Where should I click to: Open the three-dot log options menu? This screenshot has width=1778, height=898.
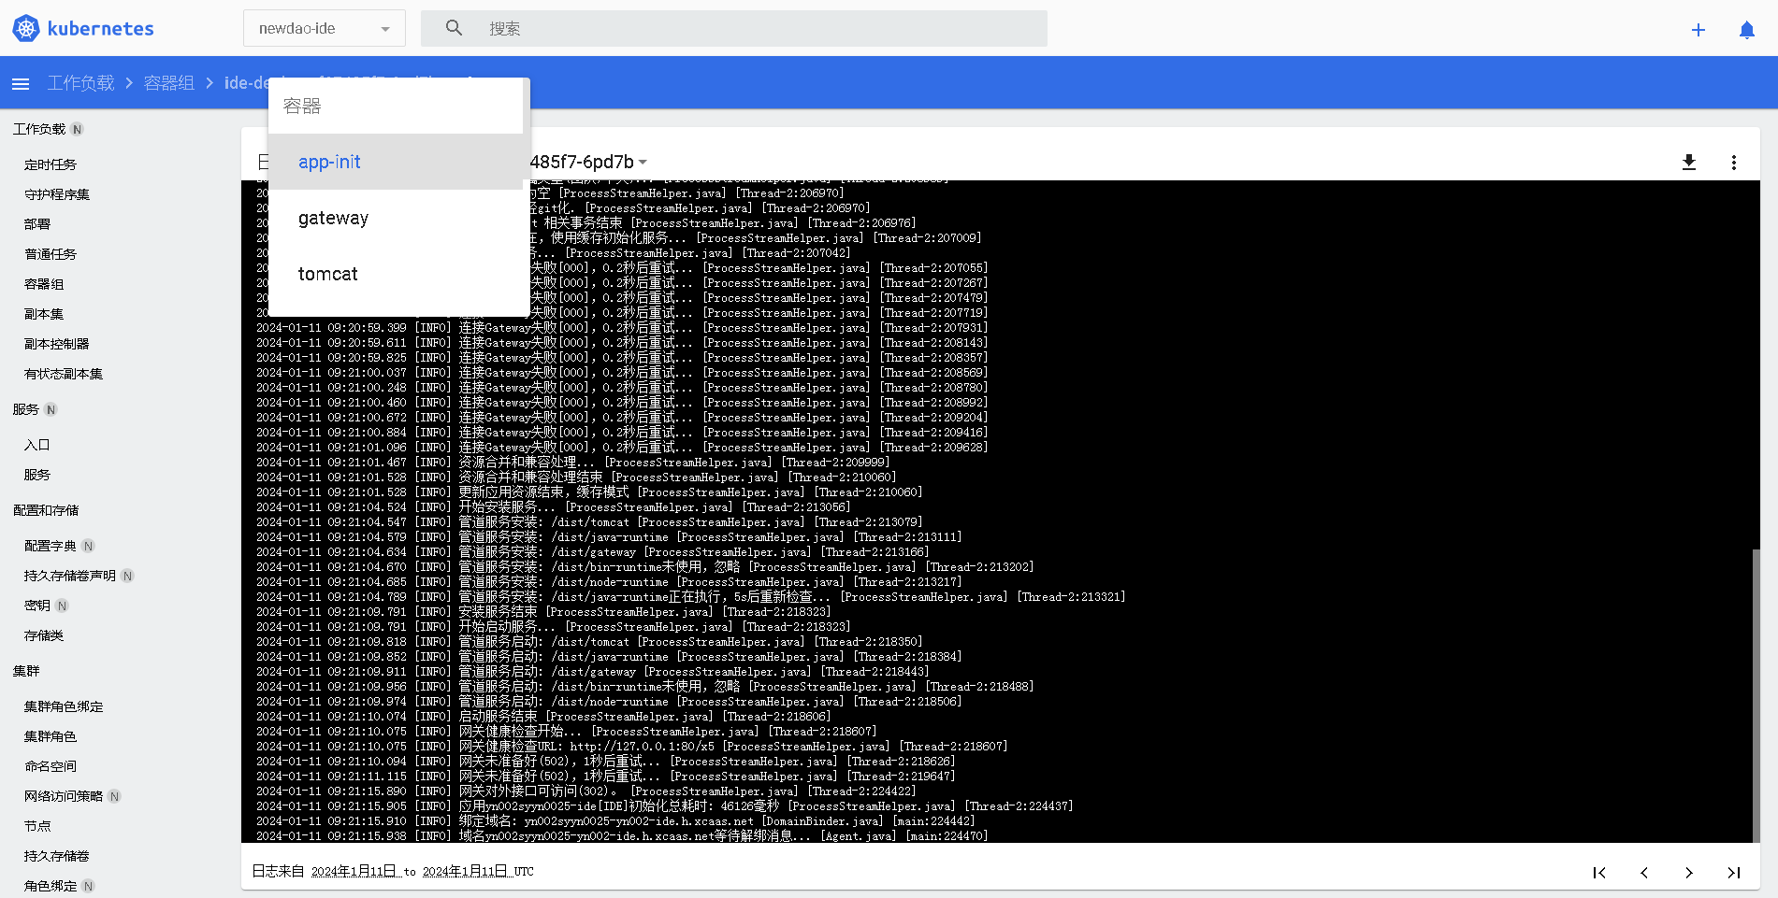(x=1733, y=162)
